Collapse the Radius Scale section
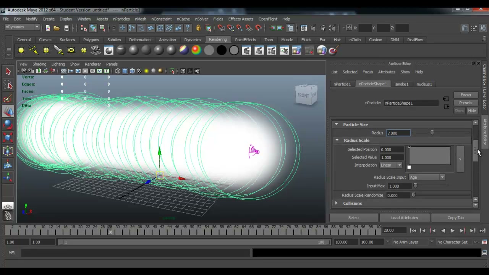 [x=337, y=140]
